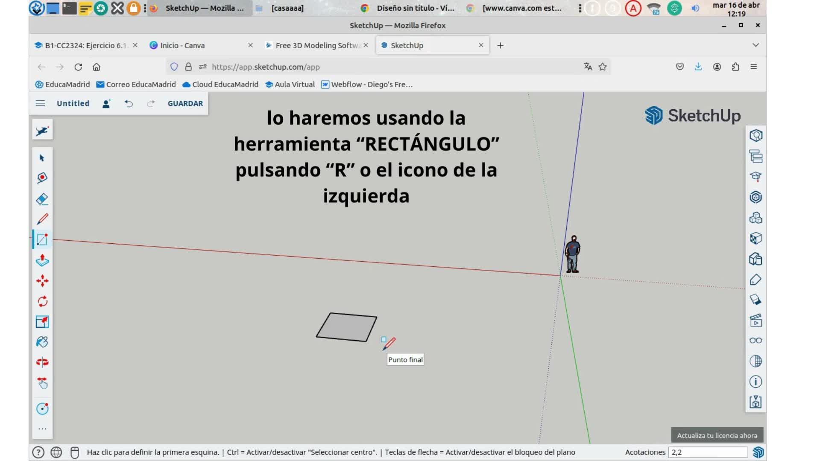Click the SketchUp logo icon in status bar
This screenshot has height=461, width=820.
pos(758,452)
